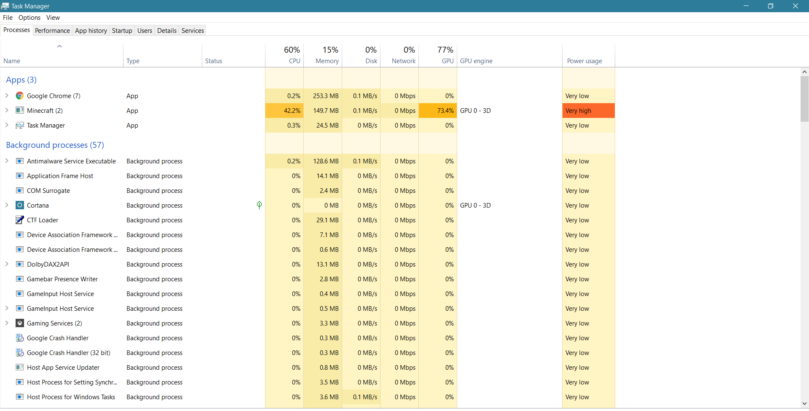Click the Task Manager process row icon
The height and width of the screenshot is (411, 809).
19,125
